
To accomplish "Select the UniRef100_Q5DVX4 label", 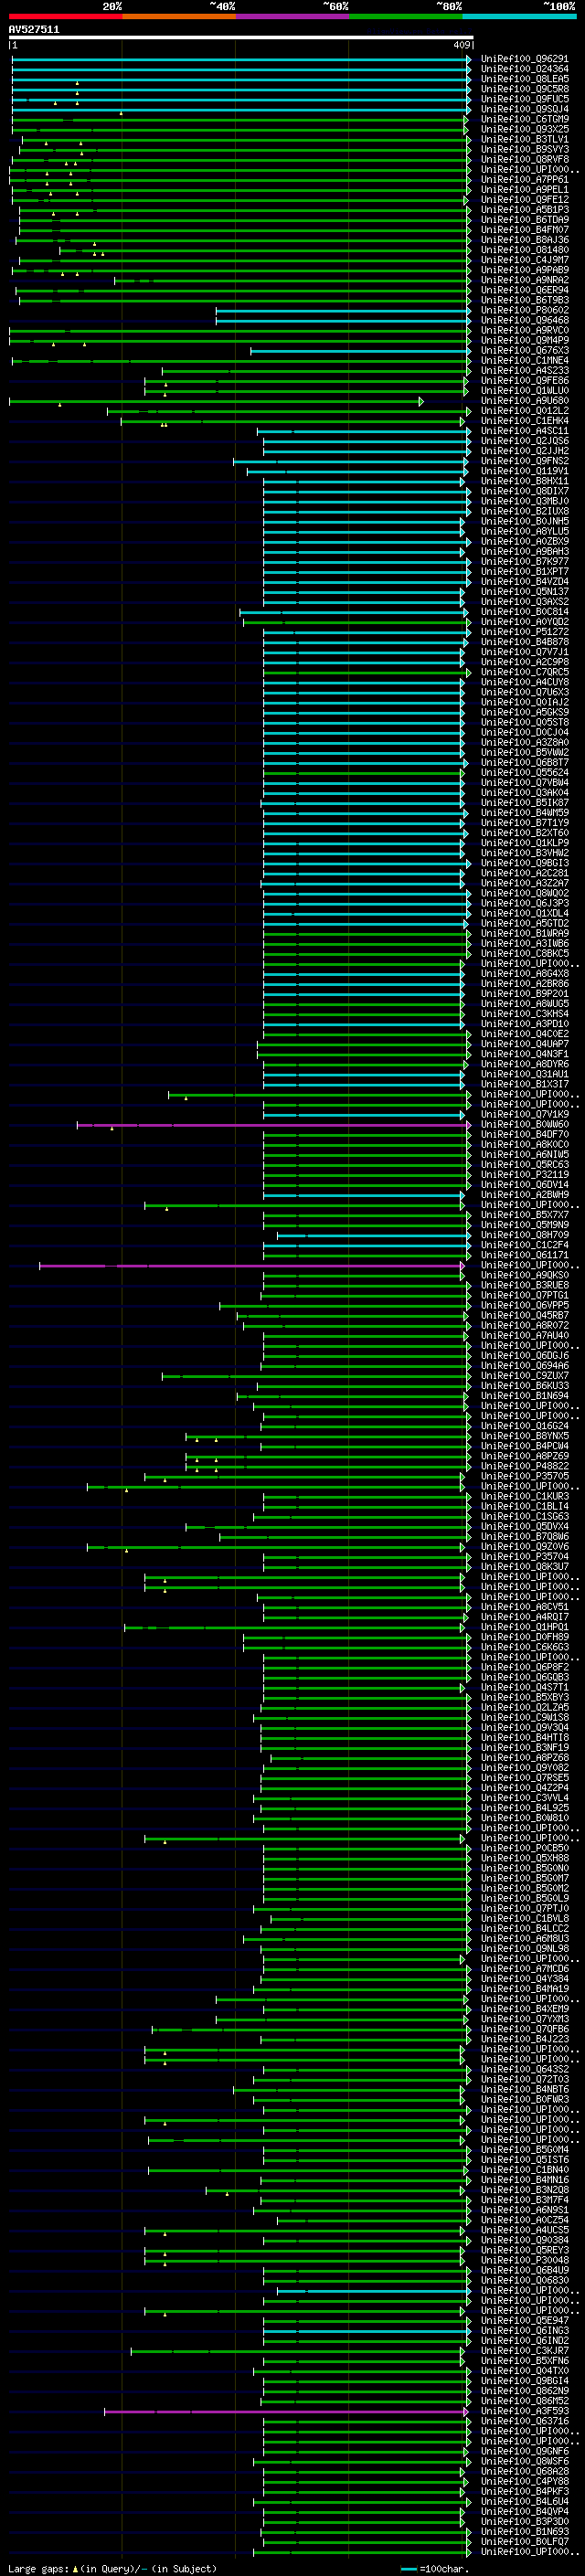I will [x=524, y=1526].
